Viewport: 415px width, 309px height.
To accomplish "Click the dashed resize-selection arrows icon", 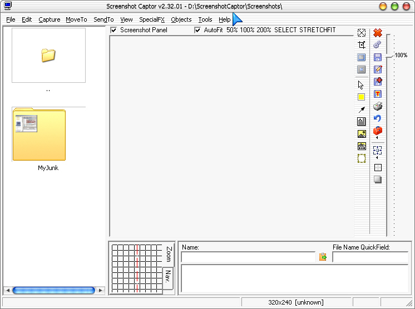I will pyautogui.click(x=377, y=151).
